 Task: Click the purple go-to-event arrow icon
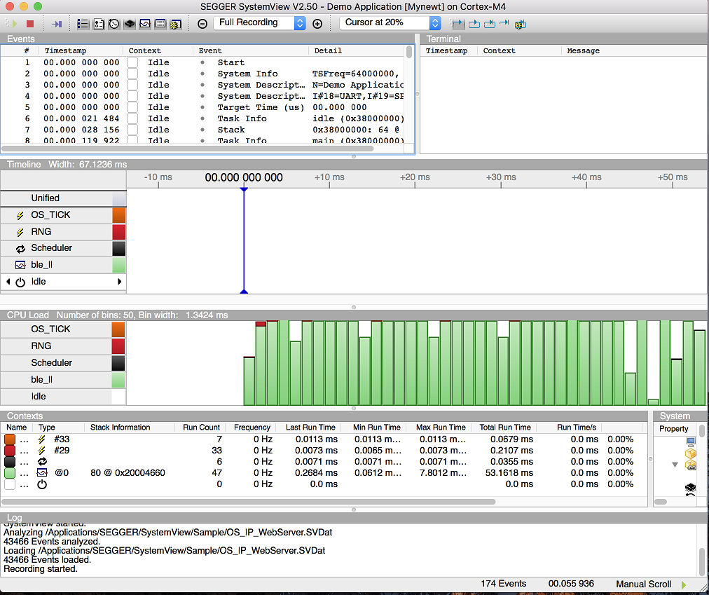pos(57,24)
